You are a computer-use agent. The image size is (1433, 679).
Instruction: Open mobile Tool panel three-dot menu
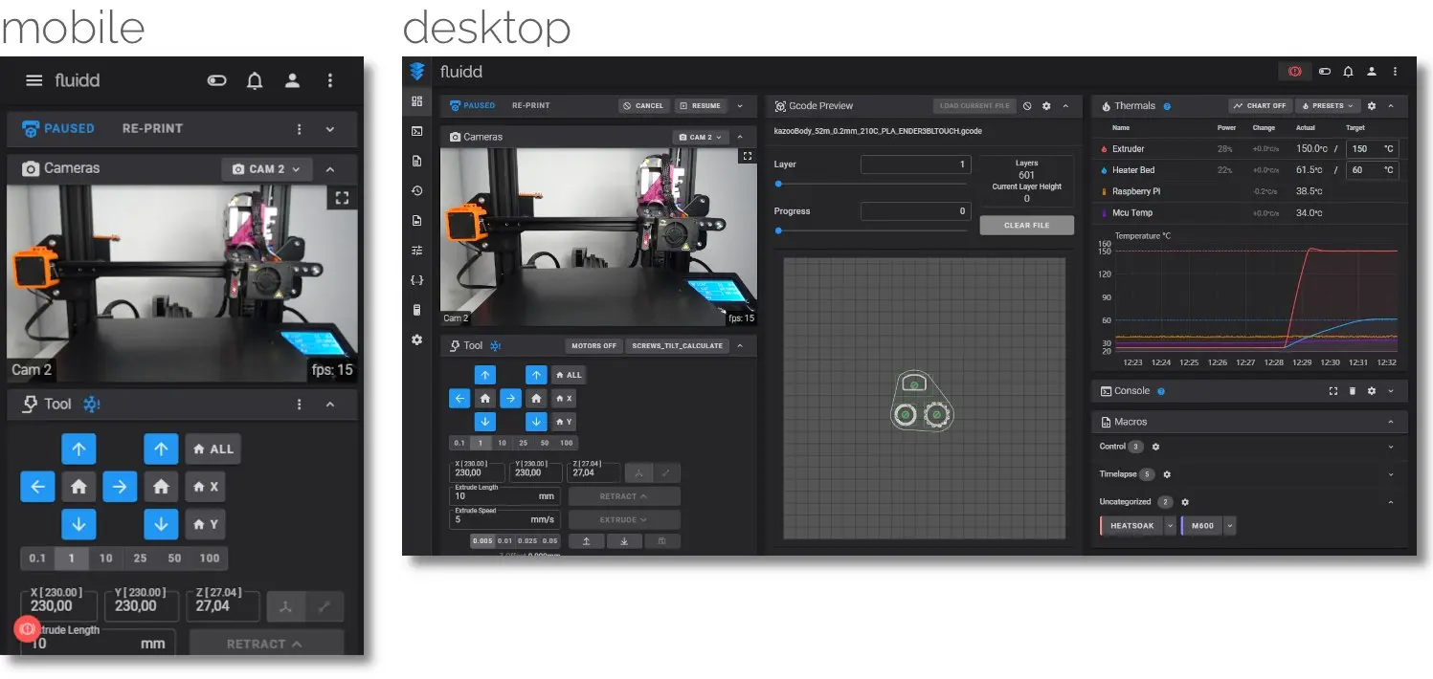click(x=300, y=405)
